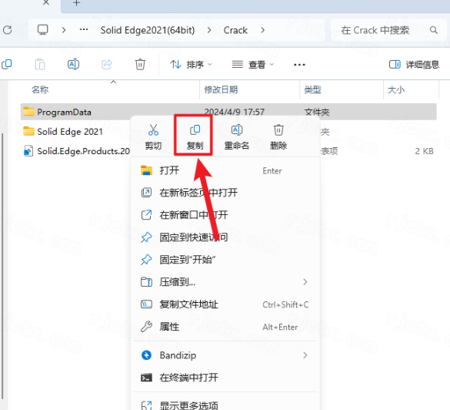Click toolbar copy icon

7,64
